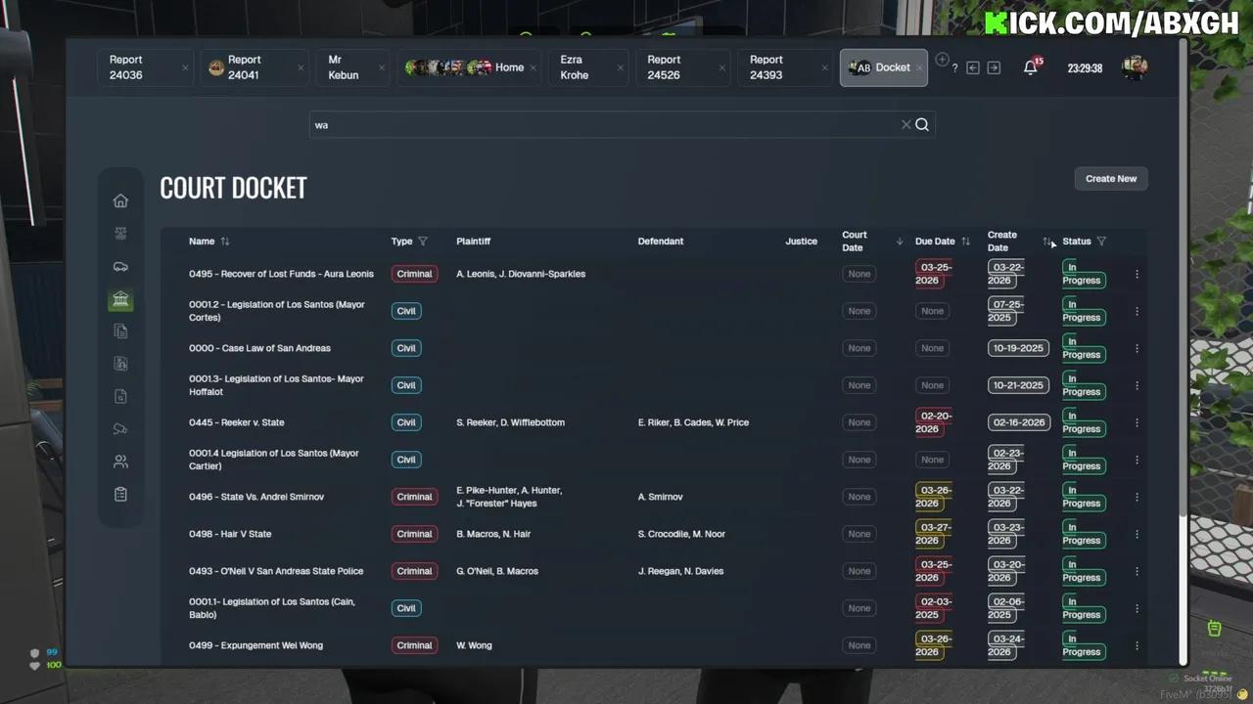Open the Status column filter

1101,242
